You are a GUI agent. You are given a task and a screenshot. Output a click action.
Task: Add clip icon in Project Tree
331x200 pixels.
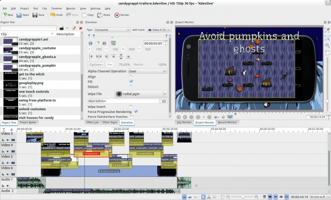pos(61,28)
